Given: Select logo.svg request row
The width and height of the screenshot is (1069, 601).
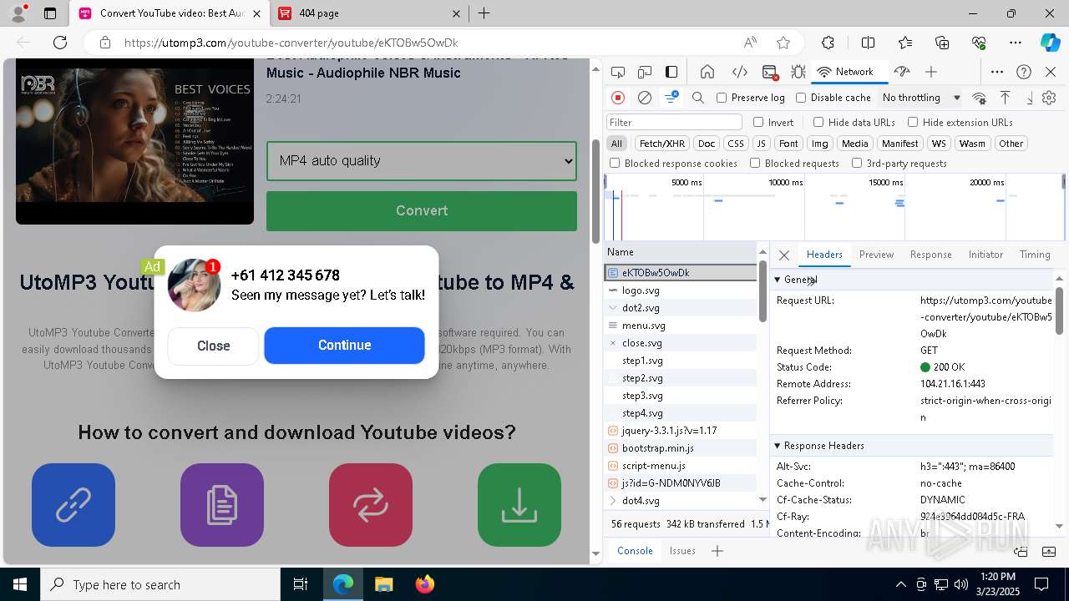Looking at the screenshot, I should pyautogui.click(x=681, y=290).
